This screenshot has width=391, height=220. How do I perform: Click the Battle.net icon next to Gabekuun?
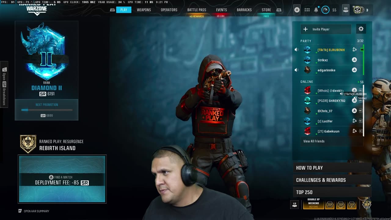(354, 131)
